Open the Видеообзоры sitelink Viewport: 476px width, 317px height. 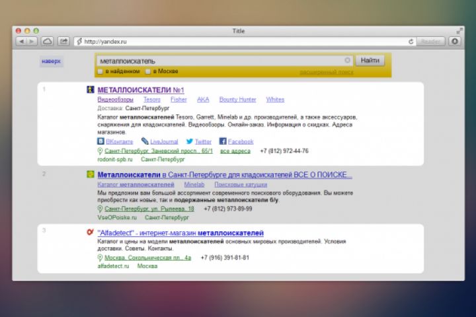tap(115, 100)
